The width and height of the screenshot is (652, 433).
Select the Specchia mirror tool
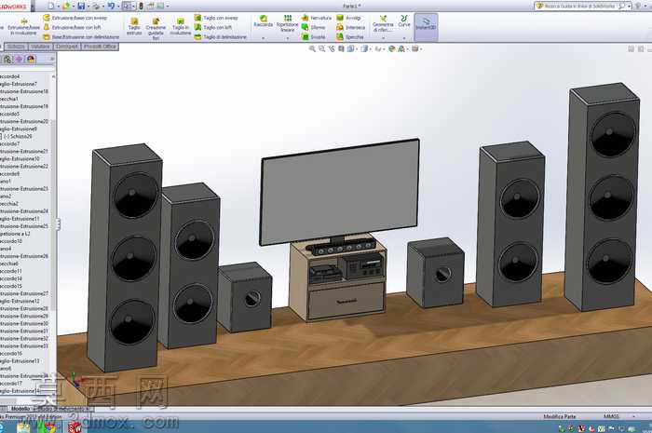tap(350, 37)
